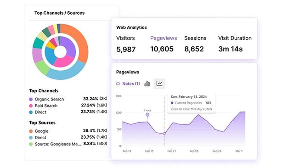The image size is (294, 168).
Task: Click the speech bubble notes icon
Action: (x=118, y=84)
